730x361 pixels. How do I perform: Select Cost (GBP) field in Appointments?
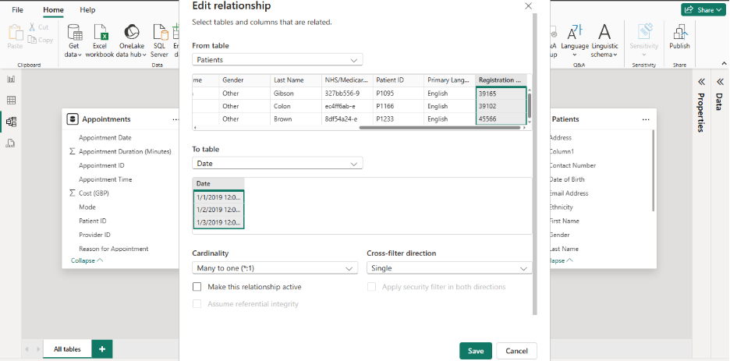[94, 193]
